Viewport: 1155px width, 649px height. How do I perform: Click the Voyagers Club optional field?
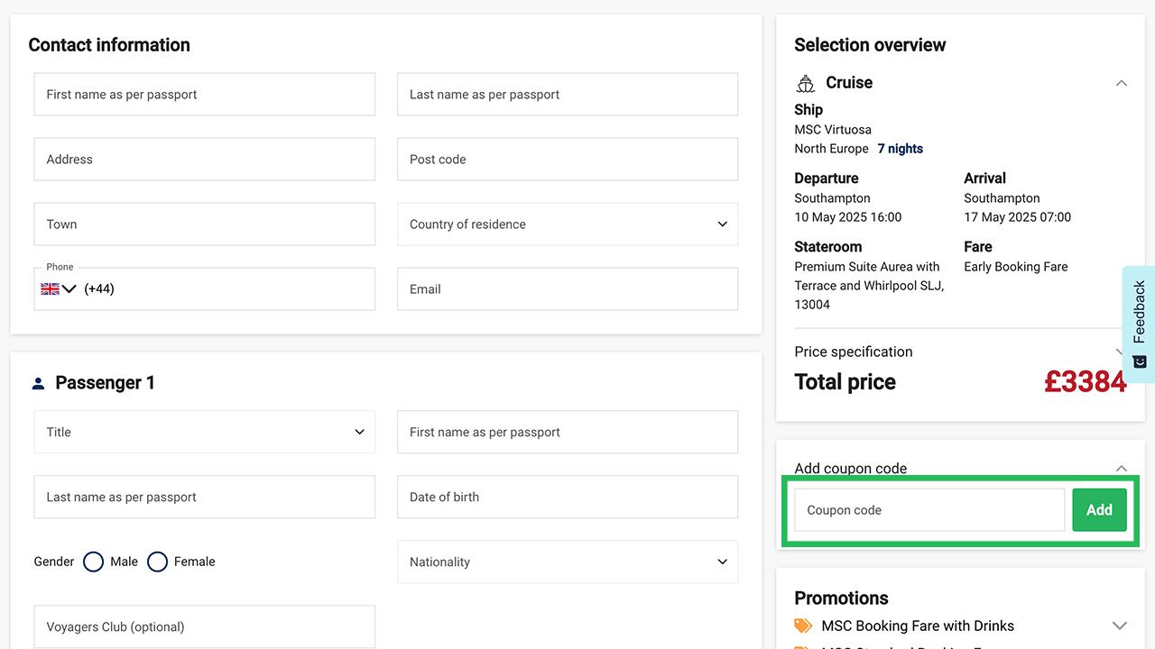coord(204,626)
